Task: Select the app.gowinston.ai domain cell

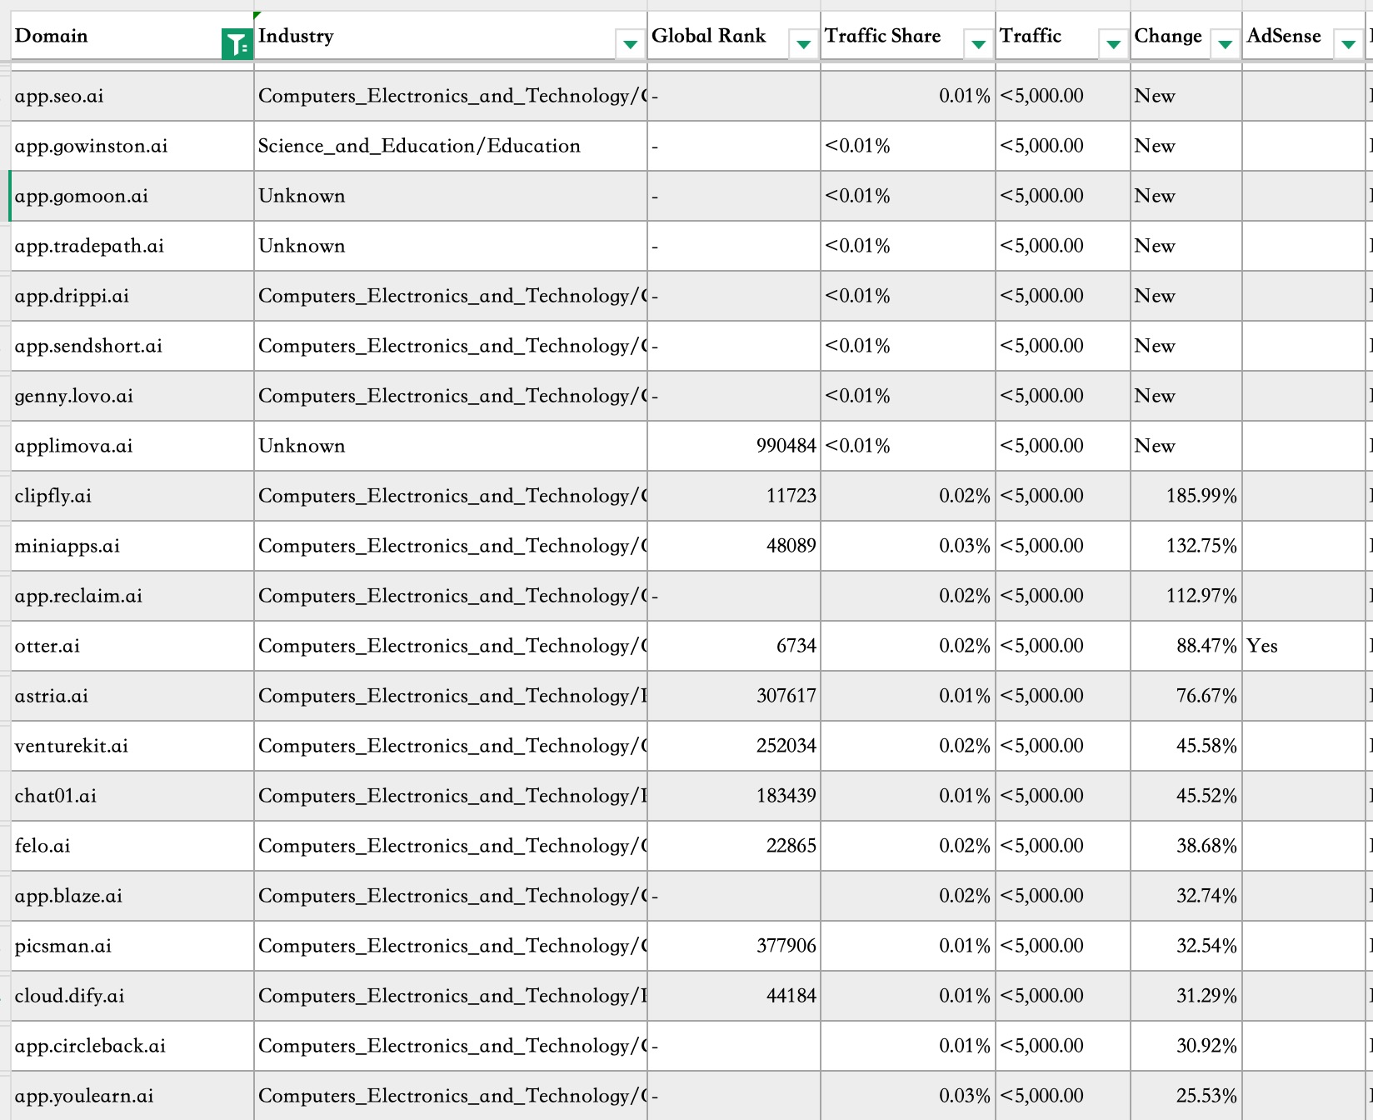Action: (x=132, y=146)
